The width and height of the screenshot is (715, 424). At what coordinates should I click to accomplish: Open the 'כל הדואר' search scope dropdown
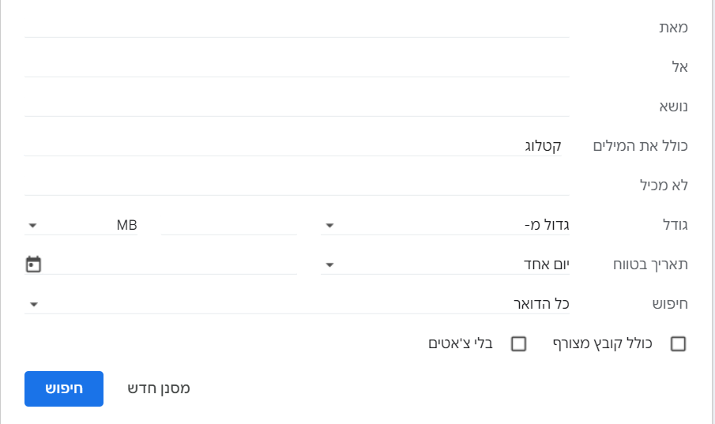point(297,304)
